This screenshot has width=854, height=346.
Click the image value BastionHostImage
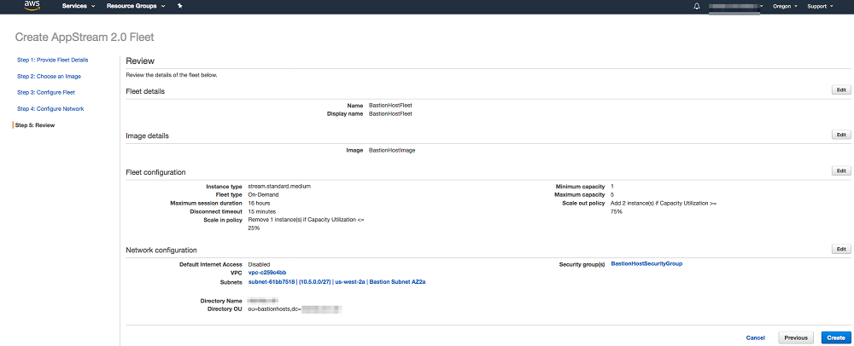tap(392, 150)
